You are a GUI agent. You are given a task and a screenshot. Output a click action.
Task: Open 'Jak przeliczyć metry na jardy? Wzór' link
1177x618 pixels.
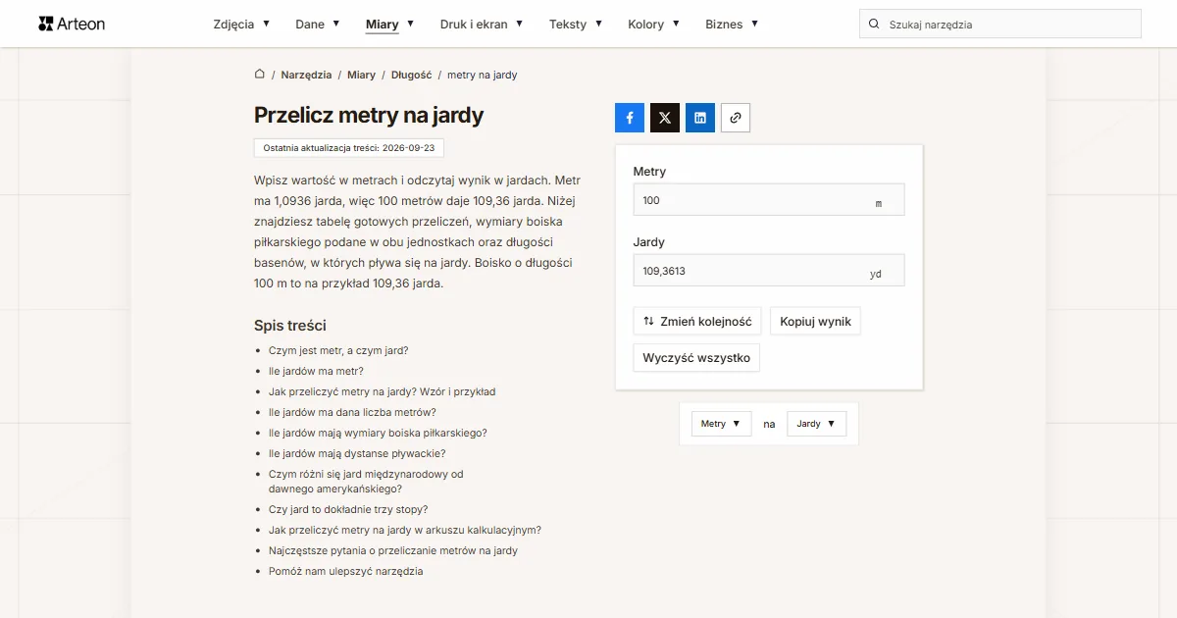[x=382, y=391]
